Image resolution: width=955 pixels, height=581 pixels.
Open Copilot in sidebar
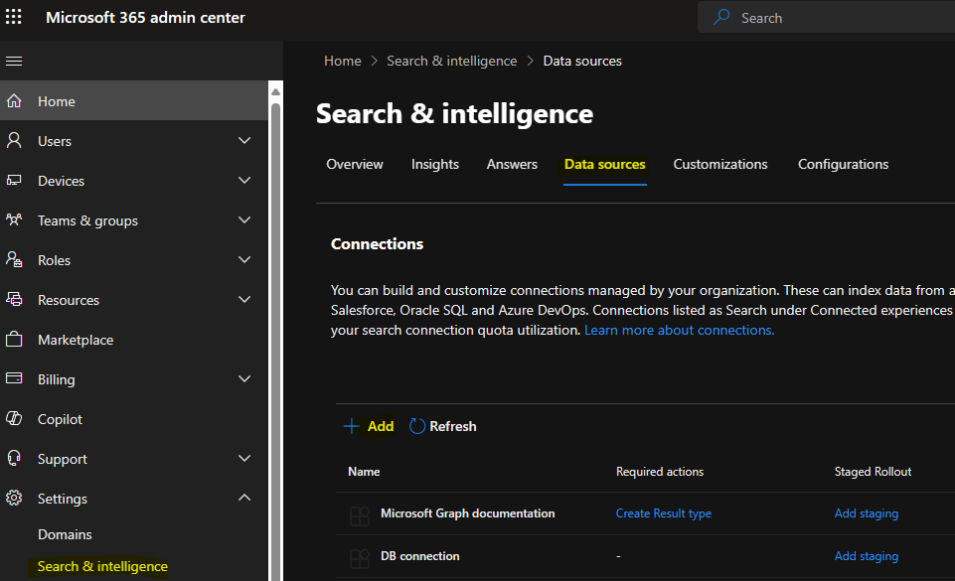coord(60,419)
